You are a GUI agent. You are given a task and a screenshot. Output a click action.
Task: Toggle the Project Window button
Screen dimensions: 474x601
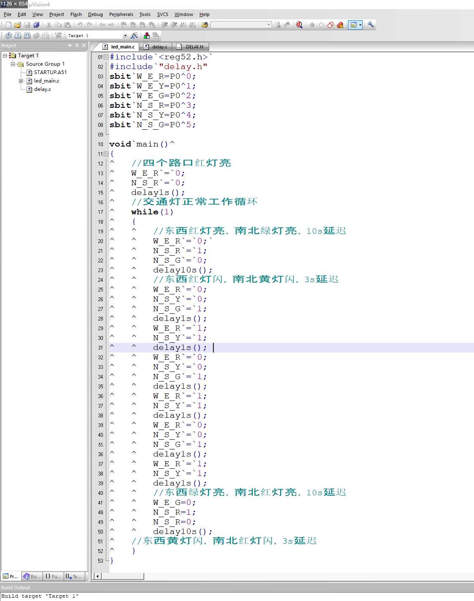click(353, 25)
